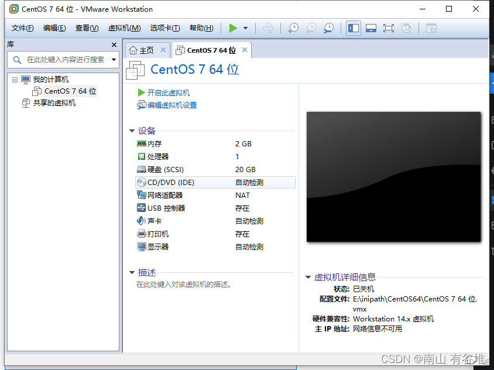The image size is (494, 370).
Task: Click the 编辑虚拟机设置 link
Action: [x=172, y=105]
